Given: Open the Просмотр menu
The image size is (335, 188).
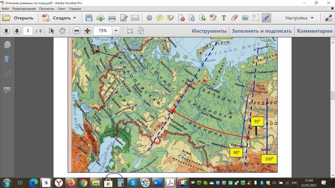Looking at the screenshot, I should pyautogui.click(x=47, y=9).
